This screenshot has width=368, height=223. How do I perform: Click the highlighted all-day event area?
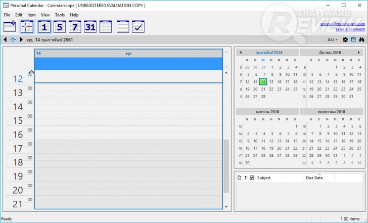[128, 64]
